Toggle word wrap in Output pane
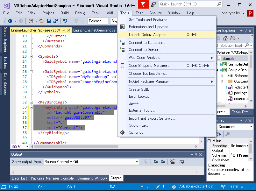 tap(181, 162)
